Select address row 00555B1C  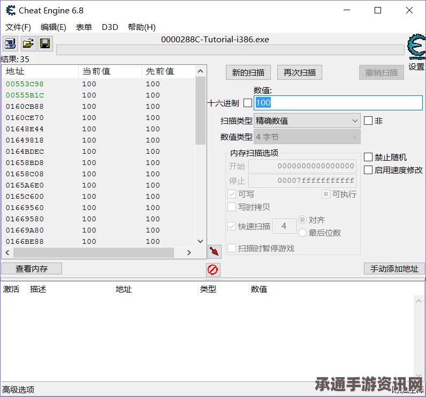(98, 95)
